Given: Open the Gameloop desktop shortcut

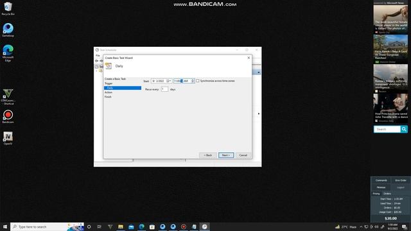Looking at the screenshot, I should [x=8, y=30].
